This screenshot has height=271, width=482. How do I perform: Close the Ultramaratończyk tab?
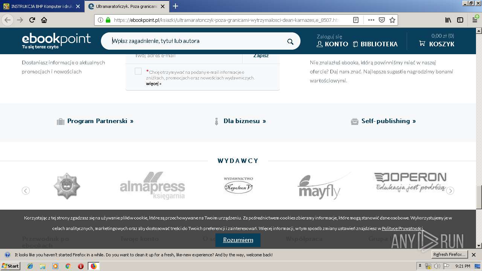(x=163, y=6)
